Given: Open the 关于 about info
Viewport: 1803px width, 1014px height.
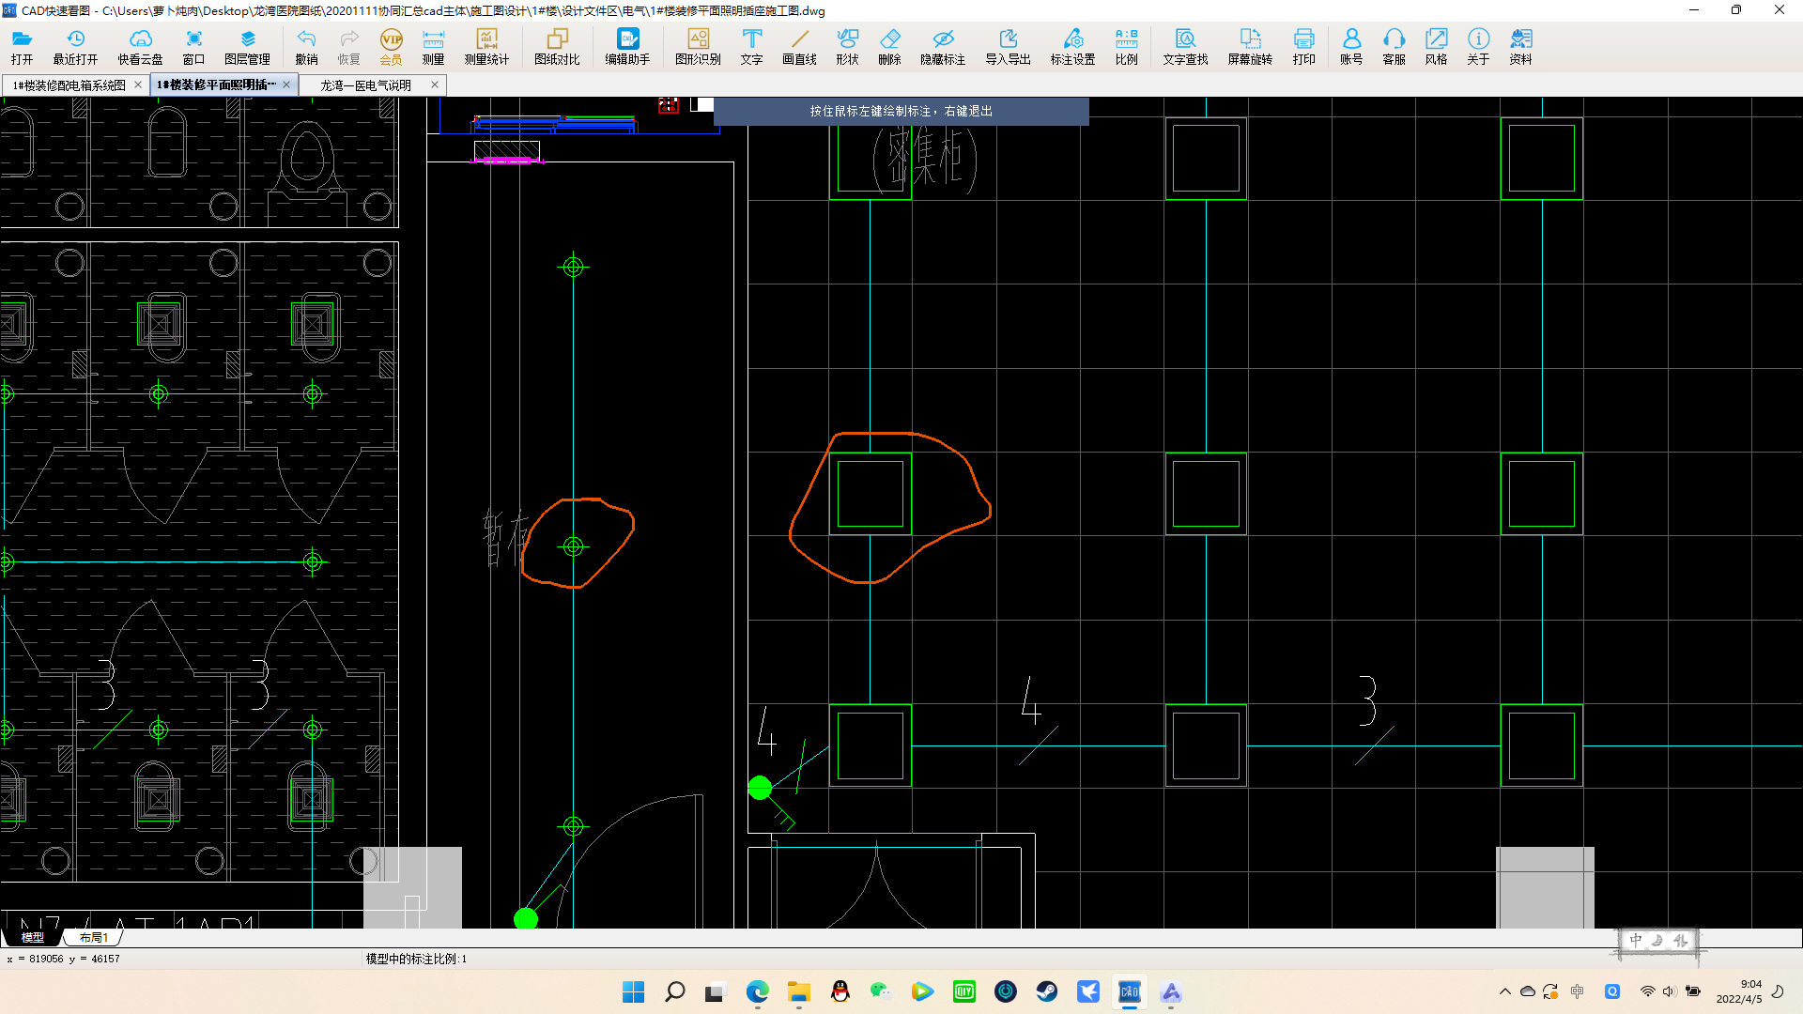Looking at the screenshot, I should click(1478, 46).
